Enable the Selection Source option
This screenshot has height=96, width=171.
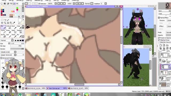point(159,42)
